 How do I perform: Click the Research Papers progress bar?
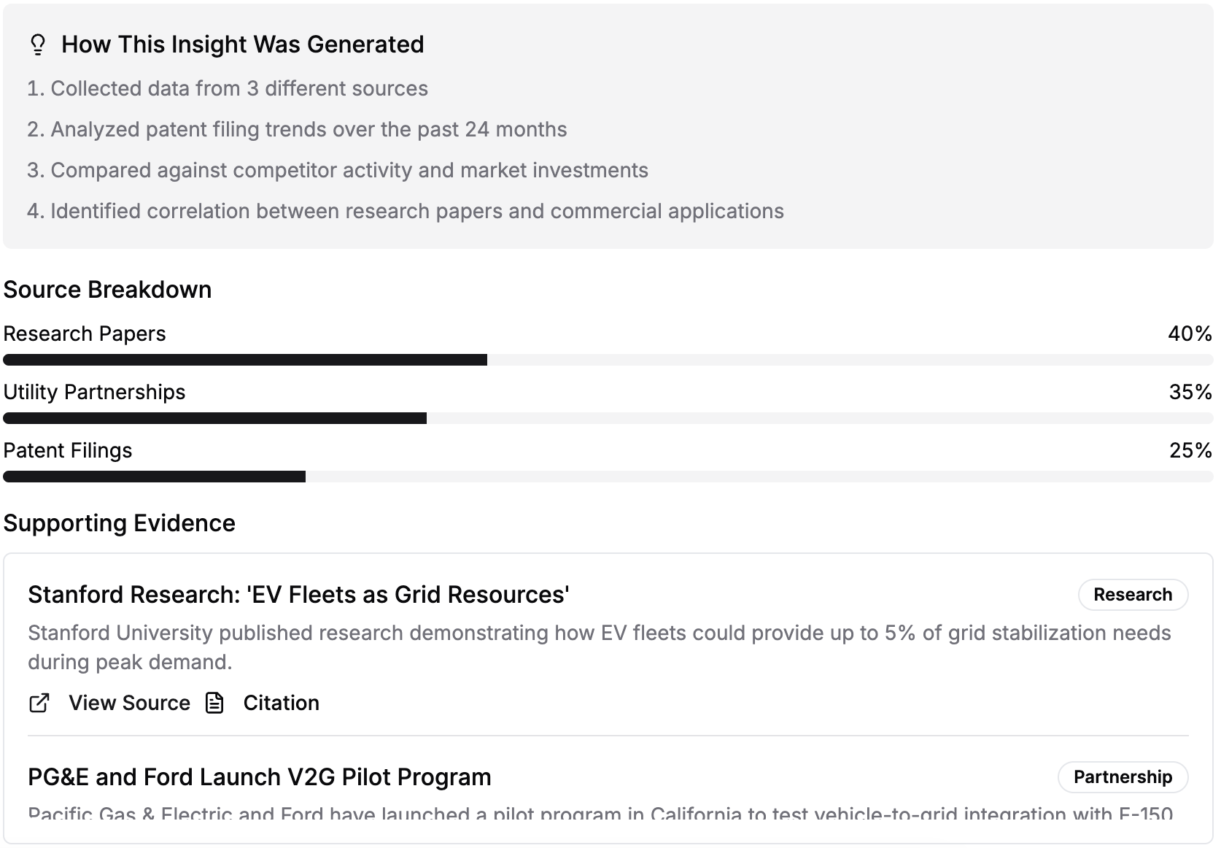tap(608, 360)
